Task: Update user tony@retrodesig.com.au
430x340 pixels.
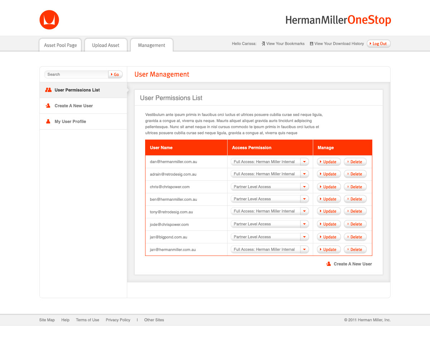Action: click(x=329, y=211)
